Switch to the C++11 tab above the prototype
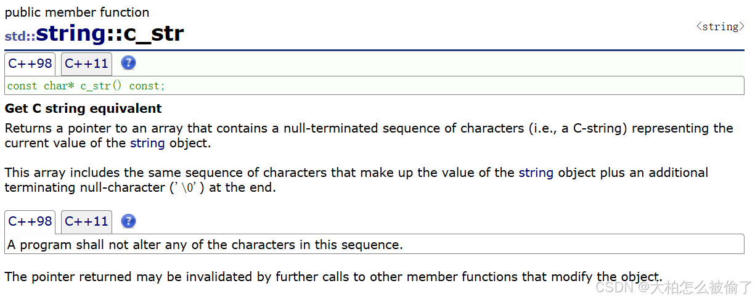Viewport: 755px width, 299px height. click(86, 63)
